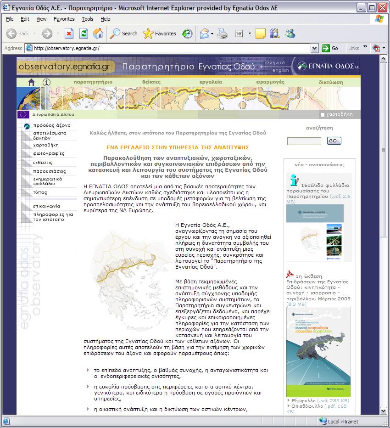Open the address bar URL dropdown
Image resolution: width=390 pixels, height=428 pixels.
314,48
